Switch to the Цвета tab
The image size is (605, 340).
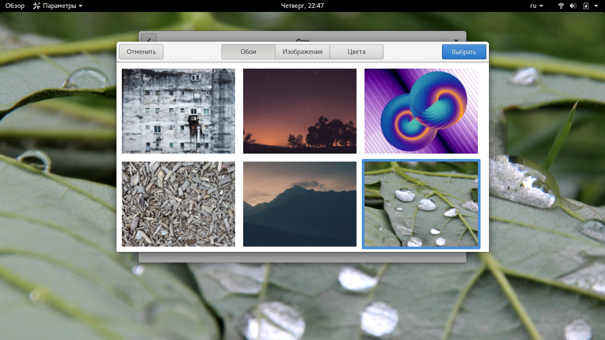click(357, 52)
